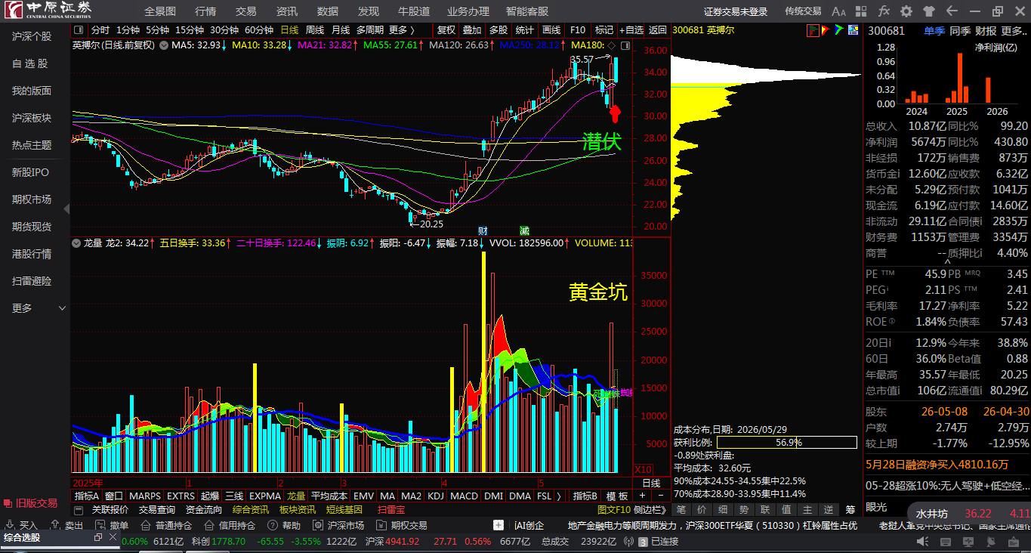Toggle 复权 price adjustment
The image size is (1031, 553).
(446, 30)
